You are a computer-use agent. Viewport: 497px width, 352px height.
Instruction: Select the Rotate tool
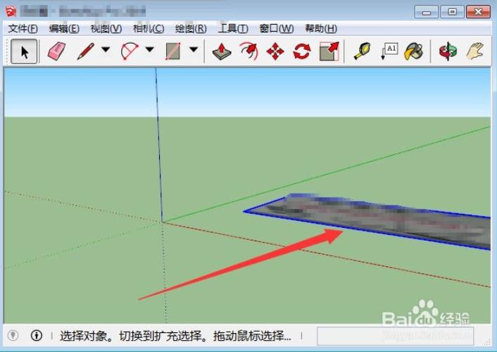tap(302, 51)
